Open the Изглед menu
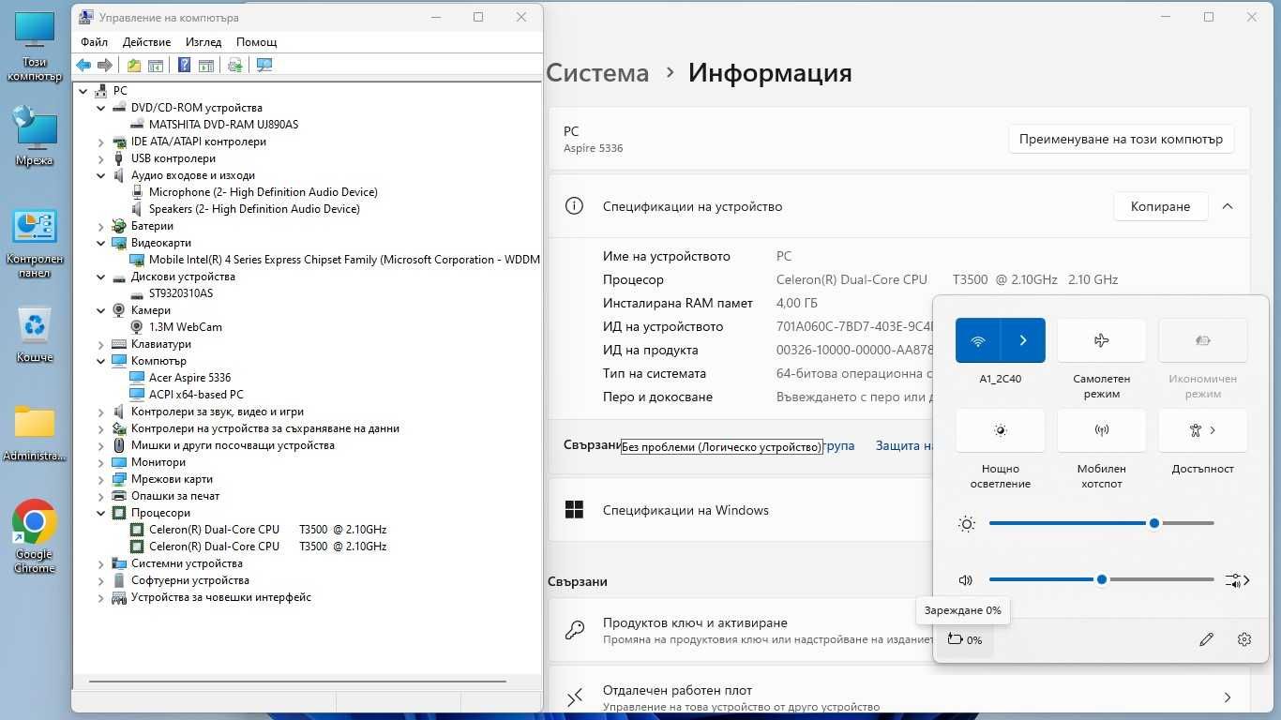The width and height of the screenshot is (1281, 720). click(x=203, y=42)
